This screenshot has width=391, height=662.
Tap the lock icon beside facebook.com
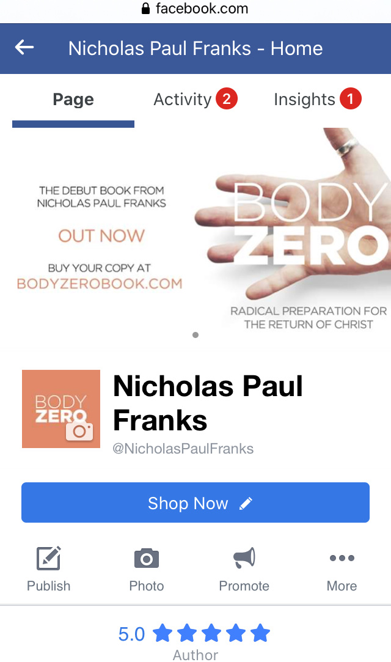coord(145,9)
